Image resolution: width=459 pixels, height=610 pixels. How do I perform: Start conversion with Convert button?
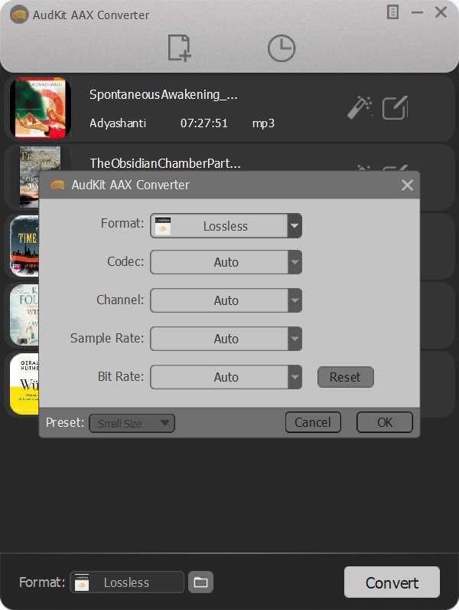click(x=392, y=582)
